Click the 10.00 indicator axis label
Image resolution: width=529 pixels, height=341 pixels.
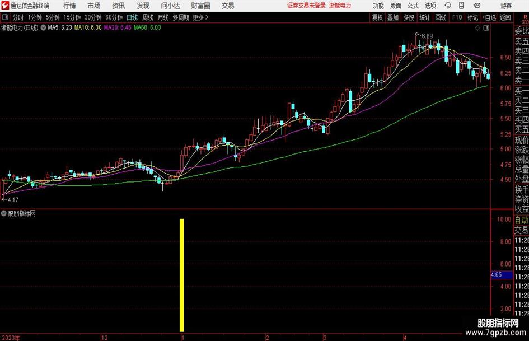[504, 219]
